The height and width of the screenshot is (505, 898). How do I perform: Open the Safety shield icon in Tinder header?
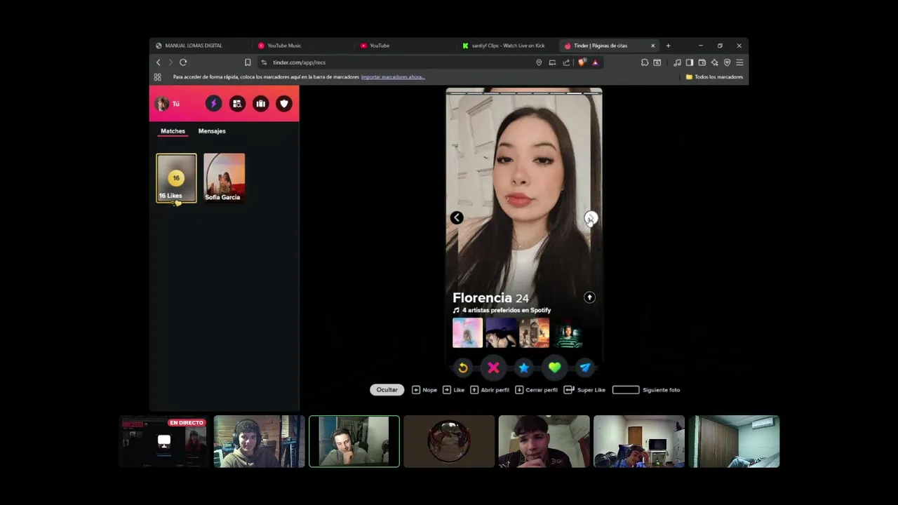(x=284, y=104)
